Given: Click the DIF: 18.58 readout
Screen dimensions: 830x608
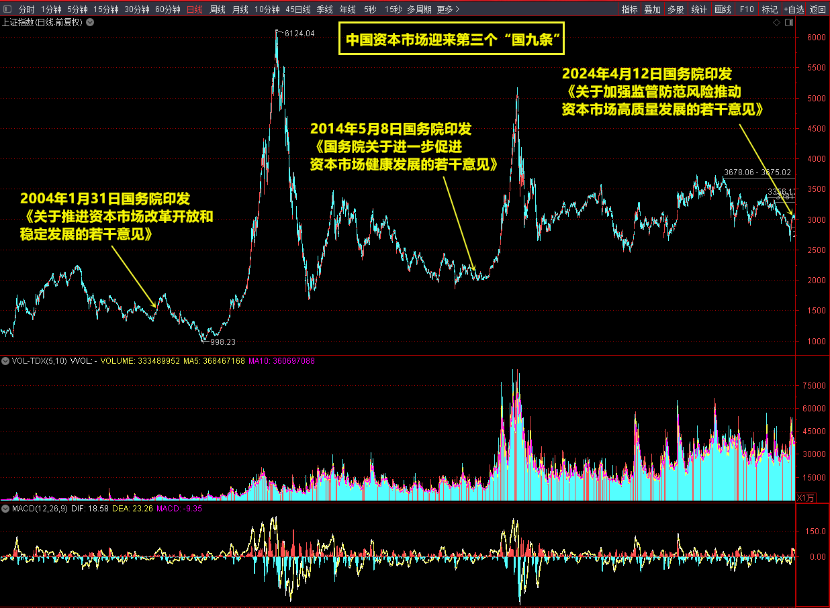Looking at the screenshot, I should [x=90, y=509].
